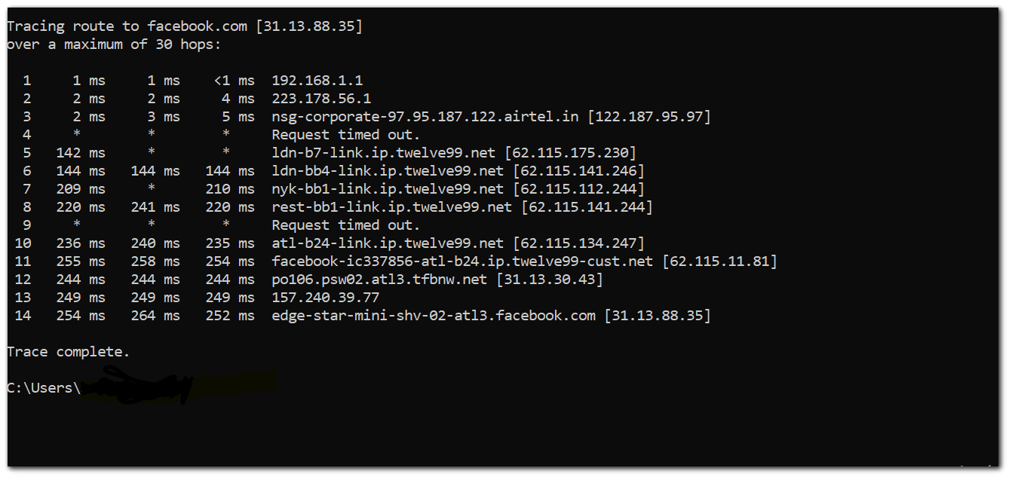Image resolution: width=1012 pixels, height=480 pixels.
Task: Click the atl-b24-link.ip.twelve99.net hostname
Action: tap(388, 243)
